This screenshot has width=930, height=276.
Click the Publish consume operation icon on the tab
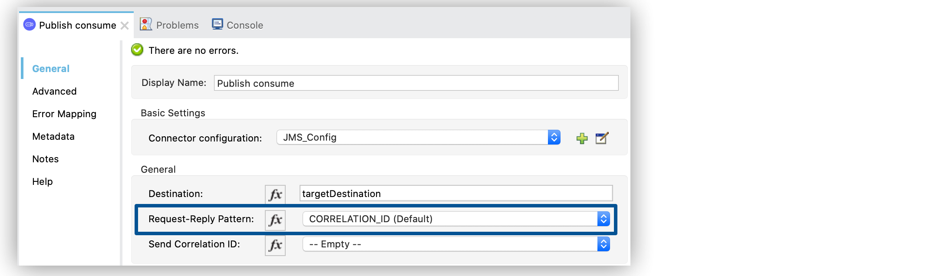pos(29,25)
